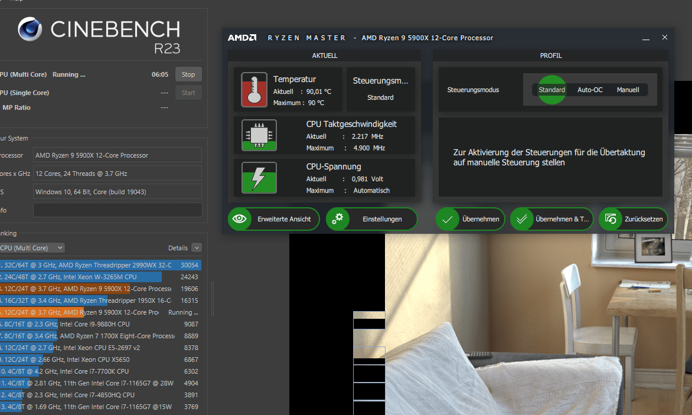
Task: Click the Übernehmen button
Action: coord(470,219)
